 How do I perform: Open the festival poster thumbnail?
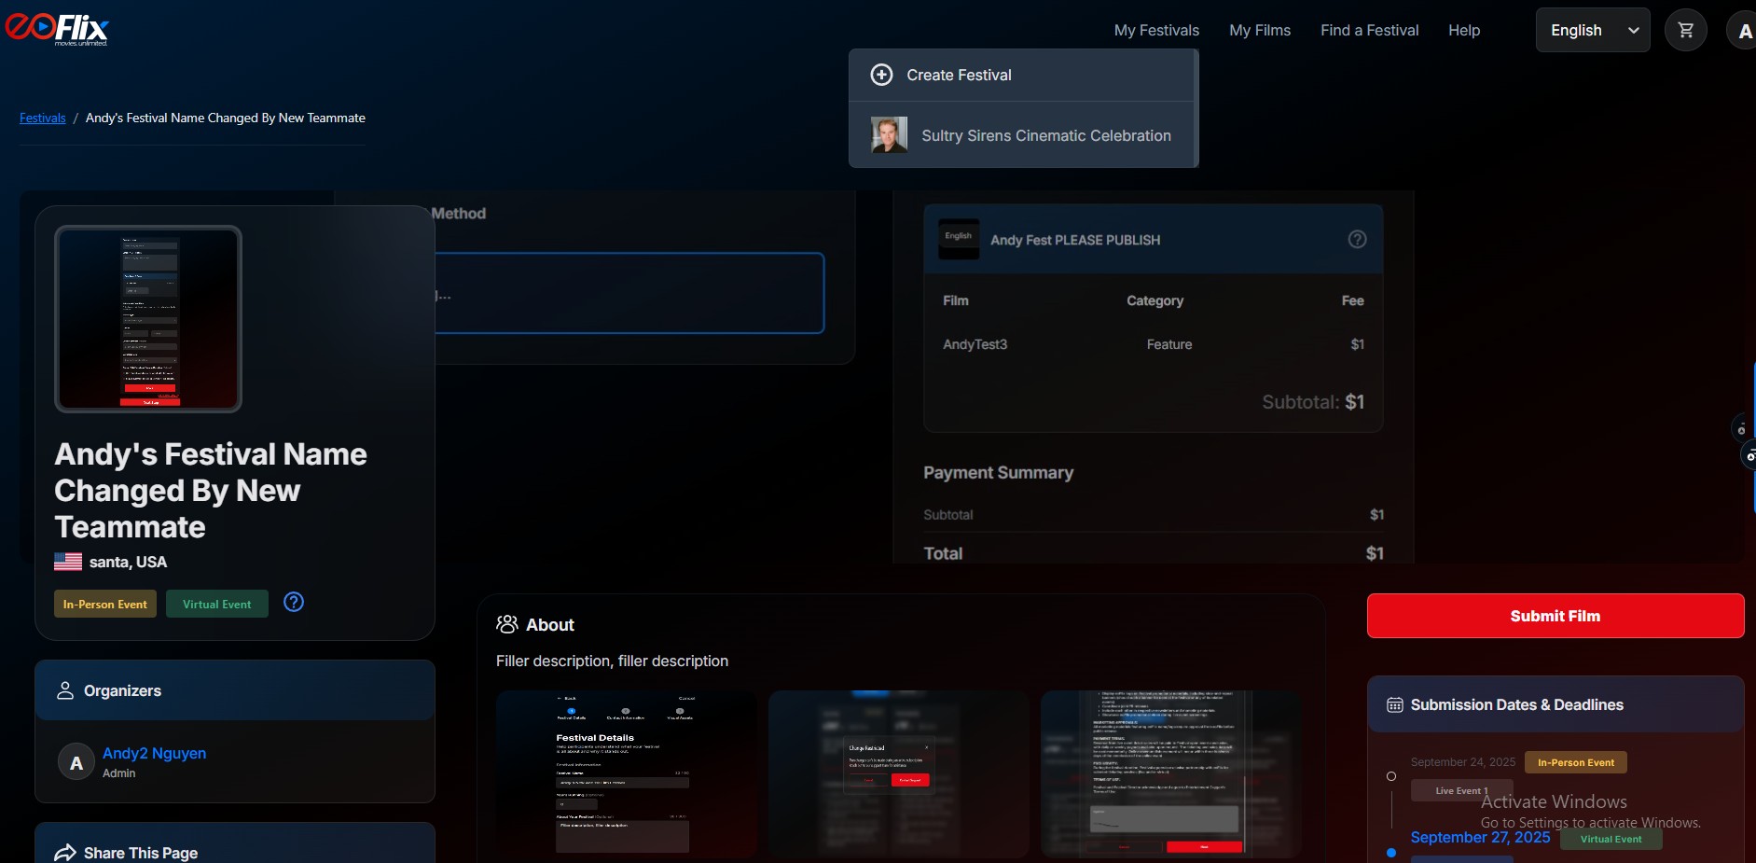point(148,319)
